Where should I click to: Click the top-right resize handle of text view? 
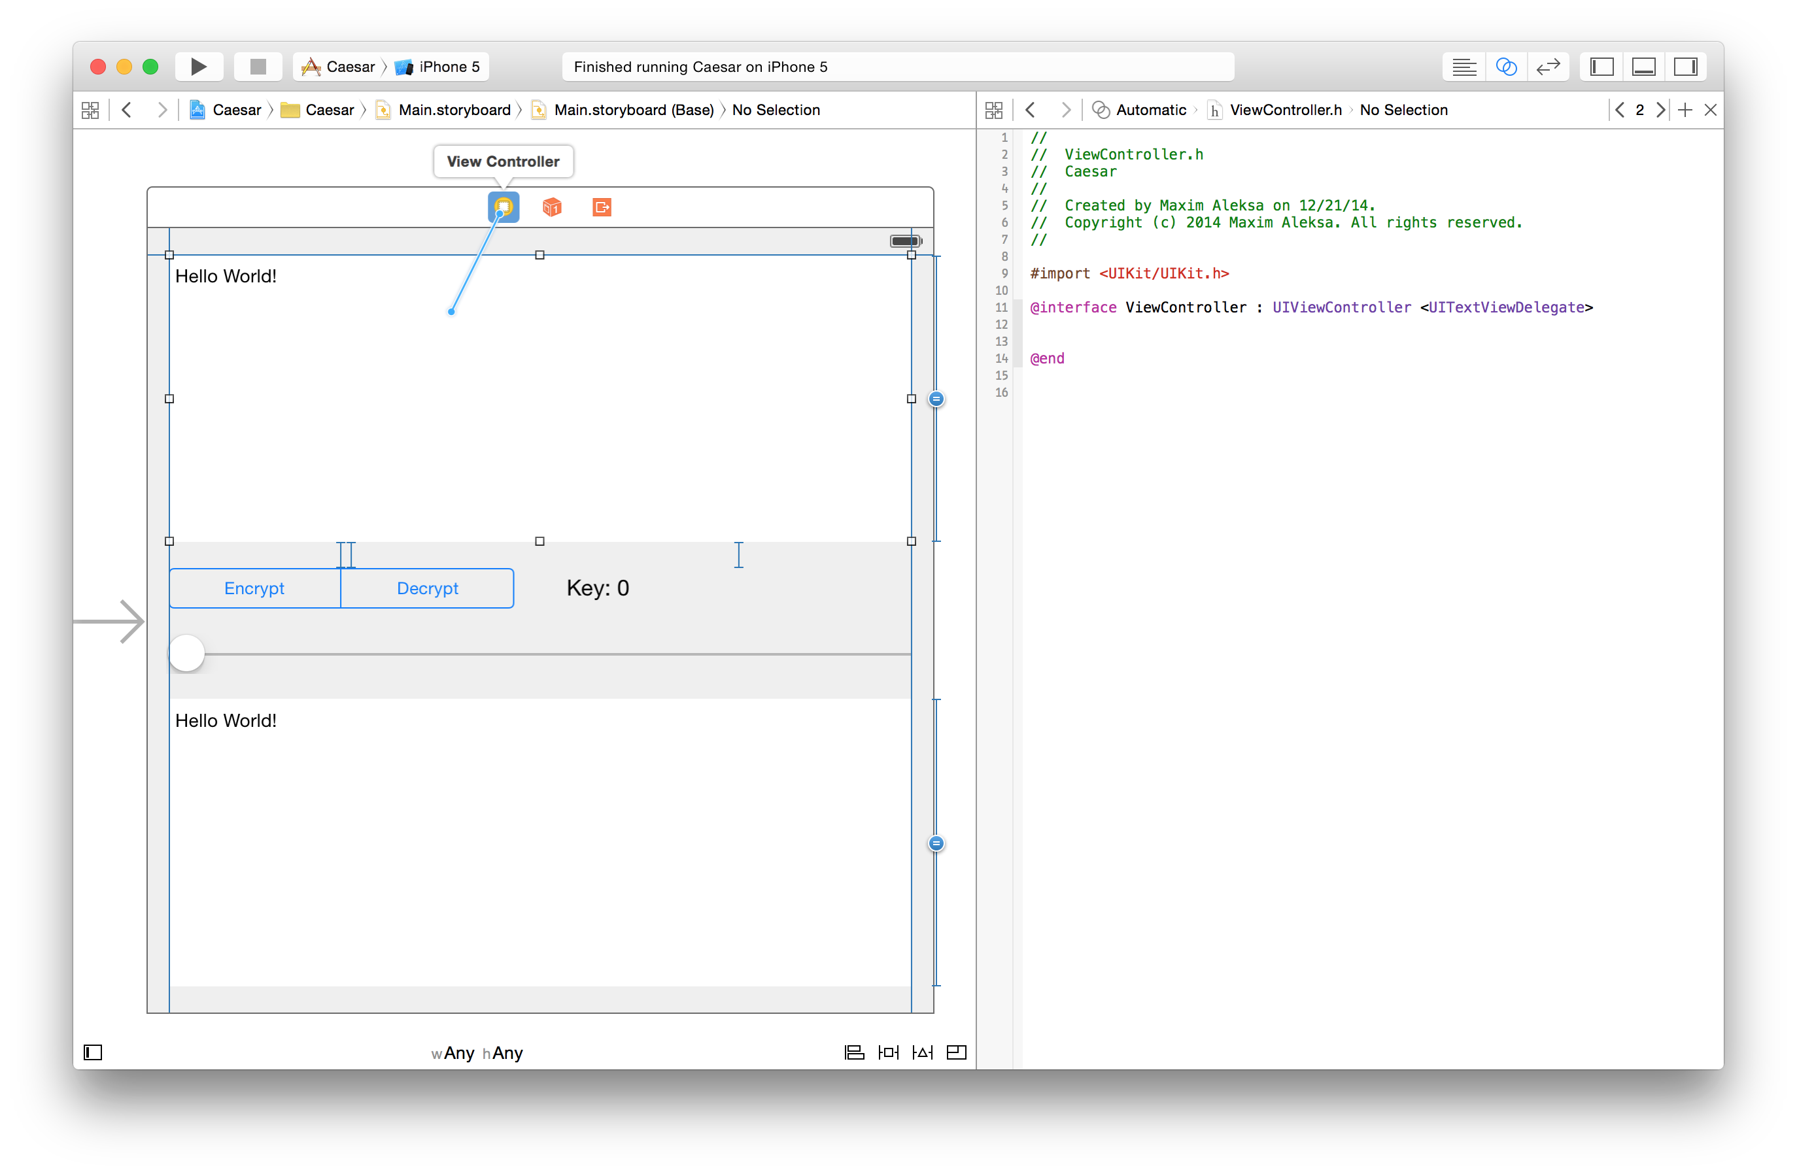pyautogui.click(x=912, y=255)
